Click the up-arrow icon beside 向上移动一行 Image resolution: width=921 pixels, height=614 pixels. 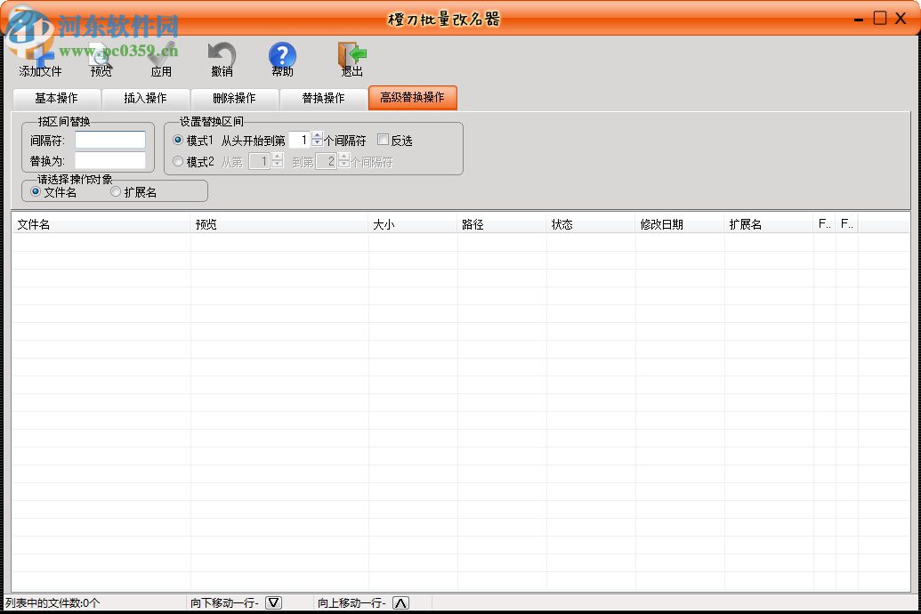point(400,602)
